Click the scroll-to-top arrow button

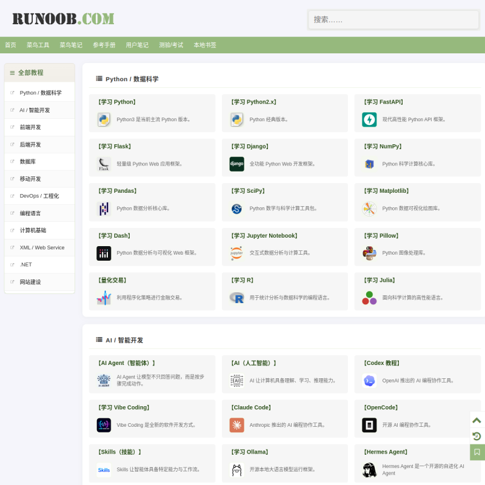point(477,420)
